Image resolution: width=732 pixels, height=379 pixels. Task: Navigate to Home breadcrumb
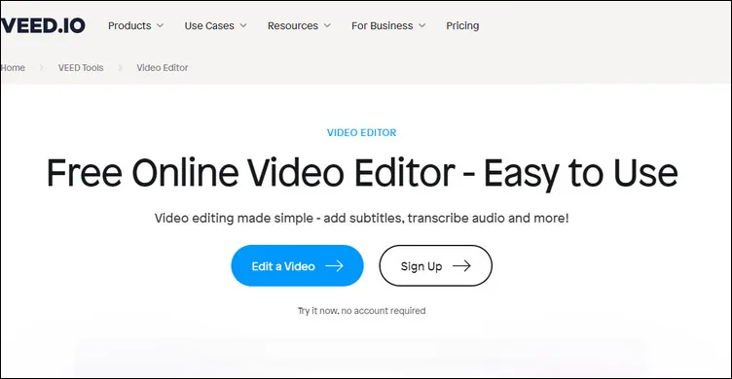pyautogui.click(x=13, y=68)
